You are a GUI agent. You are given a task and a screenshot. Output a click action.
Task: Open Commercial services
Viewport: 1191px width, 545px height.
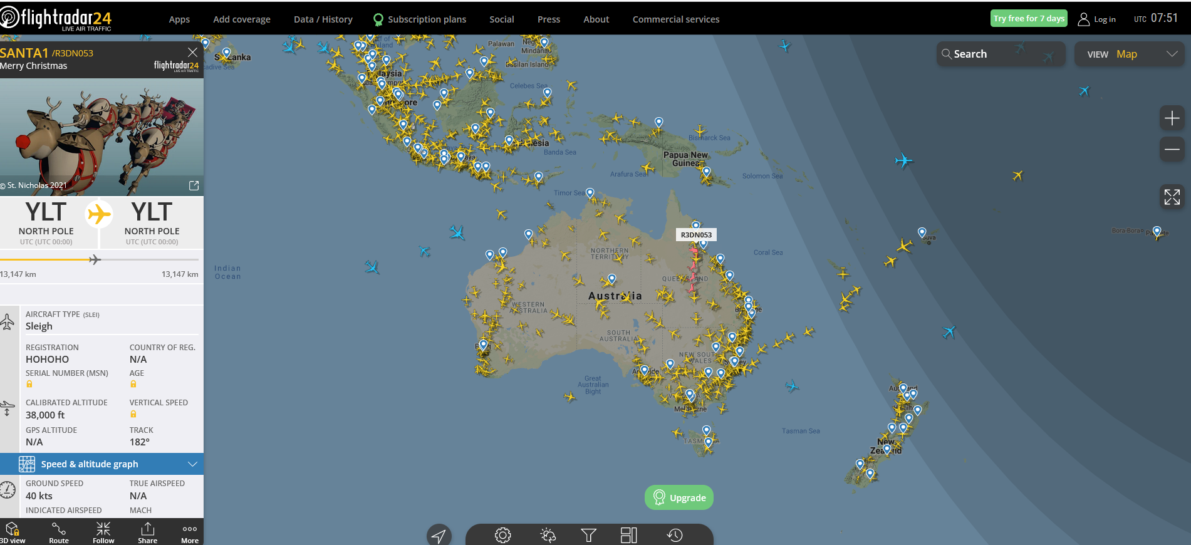point(676,19)
